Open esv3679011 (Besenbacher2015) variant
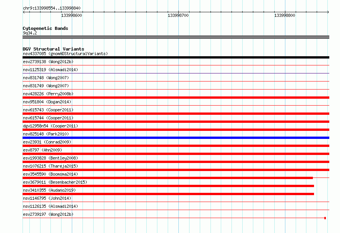The image size is (340, 233). click(55, 182)
